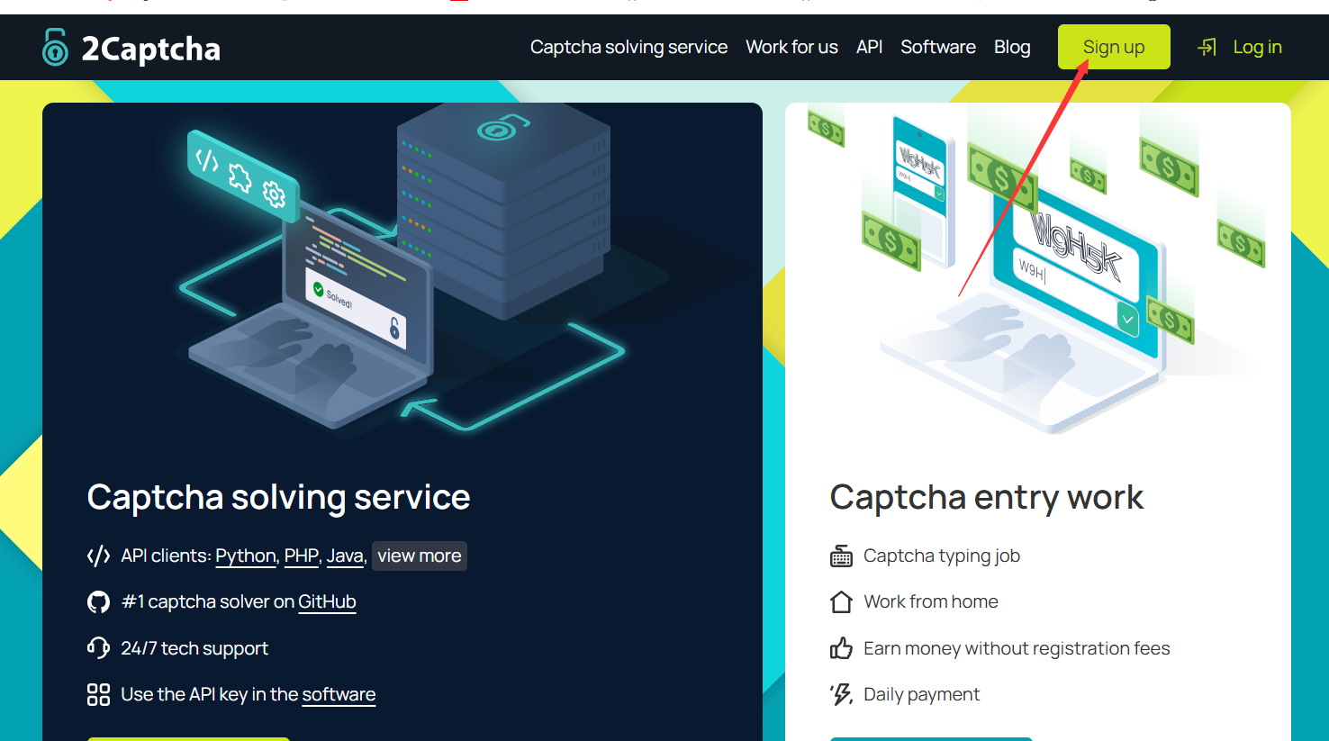The height and width of the screenshot is (741, 1329).
Task: Open the Python API client link
Action: pyautogui.click(x=245, y=556)
